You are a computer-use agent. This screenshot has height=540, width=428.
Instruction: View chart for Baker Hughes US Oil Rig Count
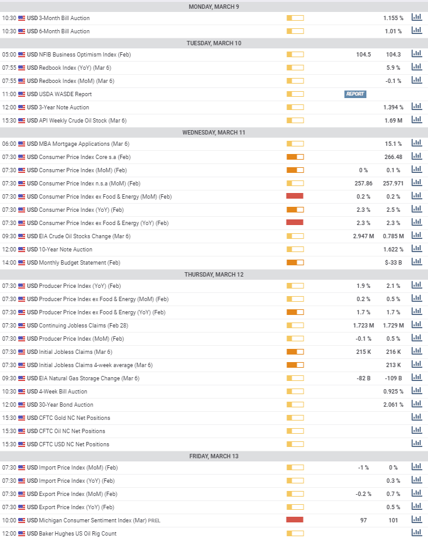pyautogui.click(x=416, y=533)
